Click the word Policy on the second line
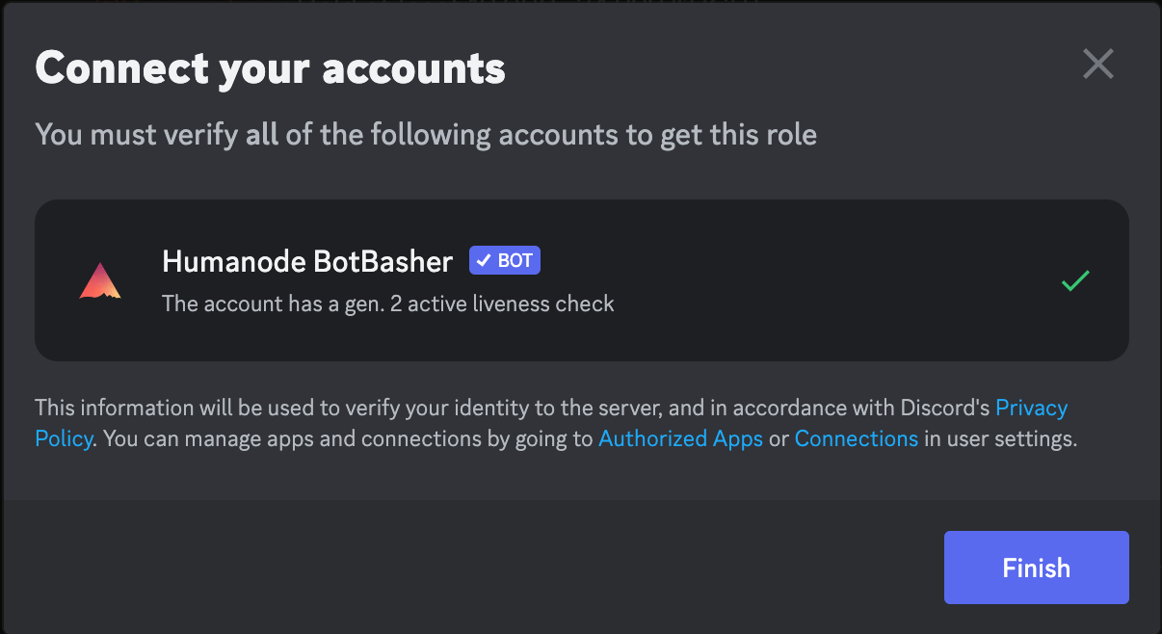1162x634 pixels. pyautogui.click(x=64, y=439)
